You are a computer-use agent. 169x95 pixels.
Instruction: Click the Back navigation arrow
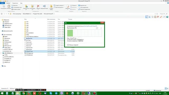click(2, 14)
